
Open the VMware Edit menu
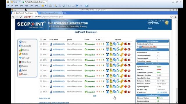[x=16, y=5]
